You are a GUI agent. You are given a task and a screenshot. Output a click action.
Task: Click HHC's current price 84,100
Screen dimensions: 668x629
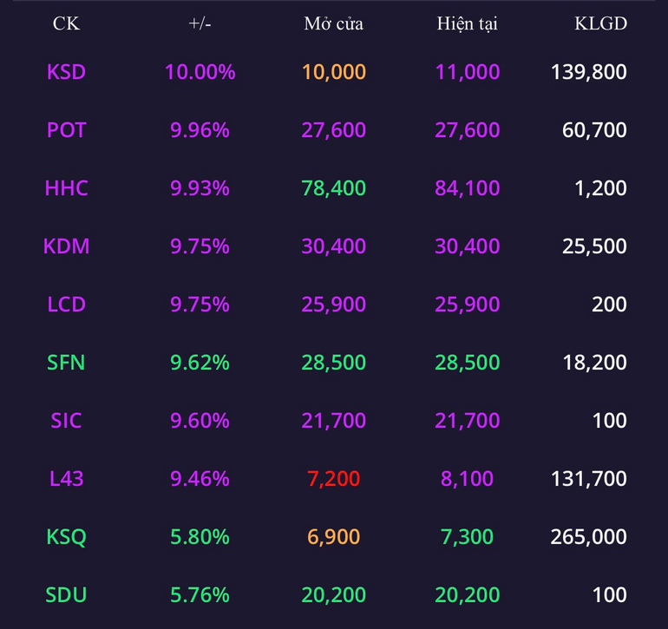click(x=468, y=188)
